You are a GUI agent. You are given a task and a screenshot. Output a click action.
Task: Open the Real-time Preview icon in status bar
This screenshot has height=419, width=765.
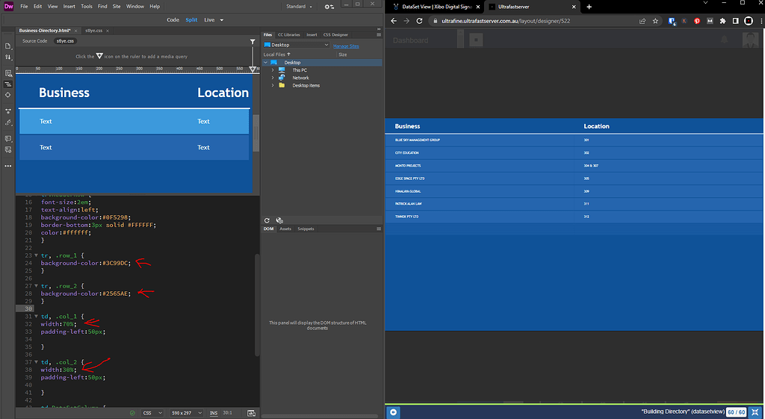point(251,413)
